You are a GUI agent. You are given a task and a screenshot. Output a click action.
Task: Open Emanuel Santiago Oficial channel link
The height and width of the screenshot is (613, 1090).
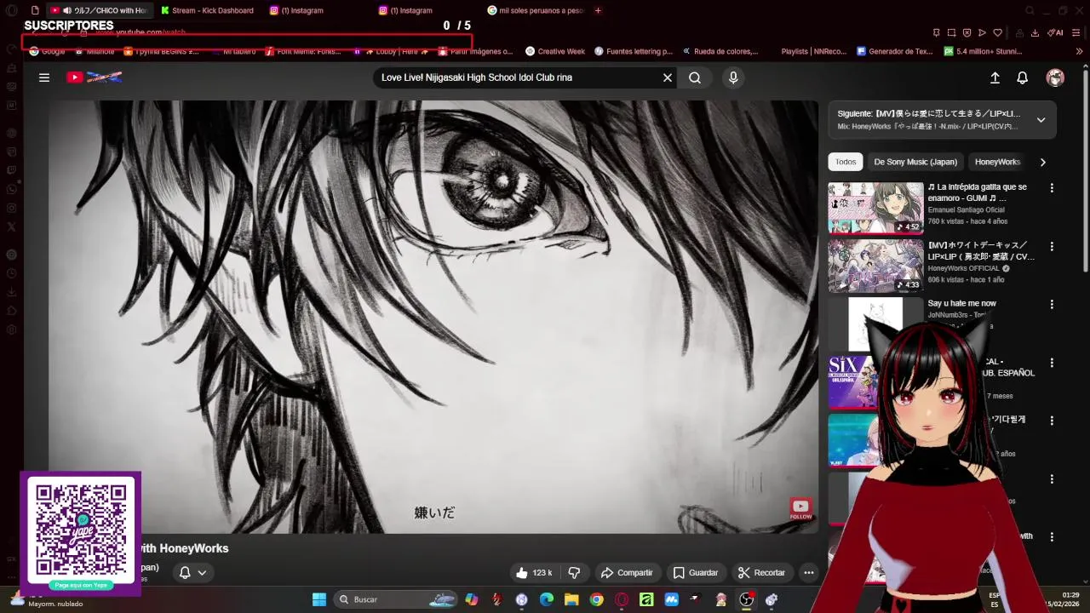point(966,209)
